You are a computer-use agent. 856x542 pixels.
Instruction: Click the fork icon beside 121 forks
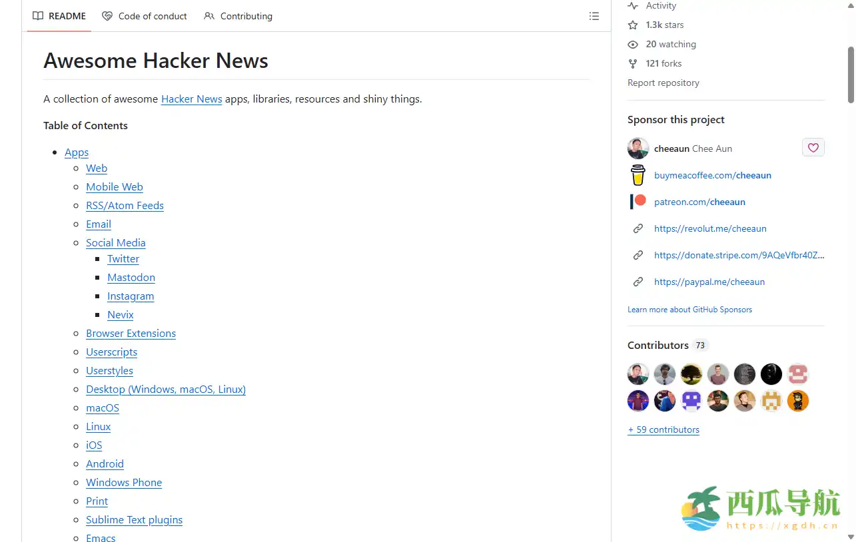coord(633,63)
